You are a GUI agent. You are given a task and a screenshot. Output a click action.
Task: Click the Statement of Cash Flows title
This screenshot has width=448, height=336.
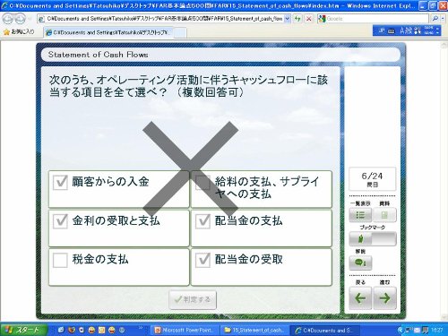98,55
